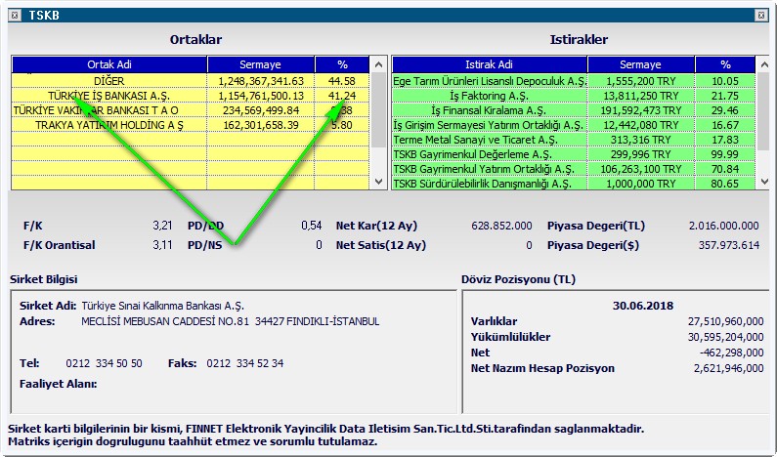This screenshot has width=777, height=457.
Task: Click the left icon in TSKB title bar
Action: tap(15, 16)
